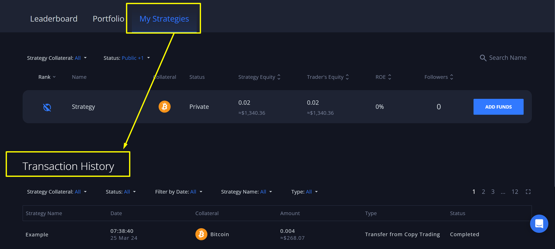
Task: Open the chat support bubble
Action: 539,224
